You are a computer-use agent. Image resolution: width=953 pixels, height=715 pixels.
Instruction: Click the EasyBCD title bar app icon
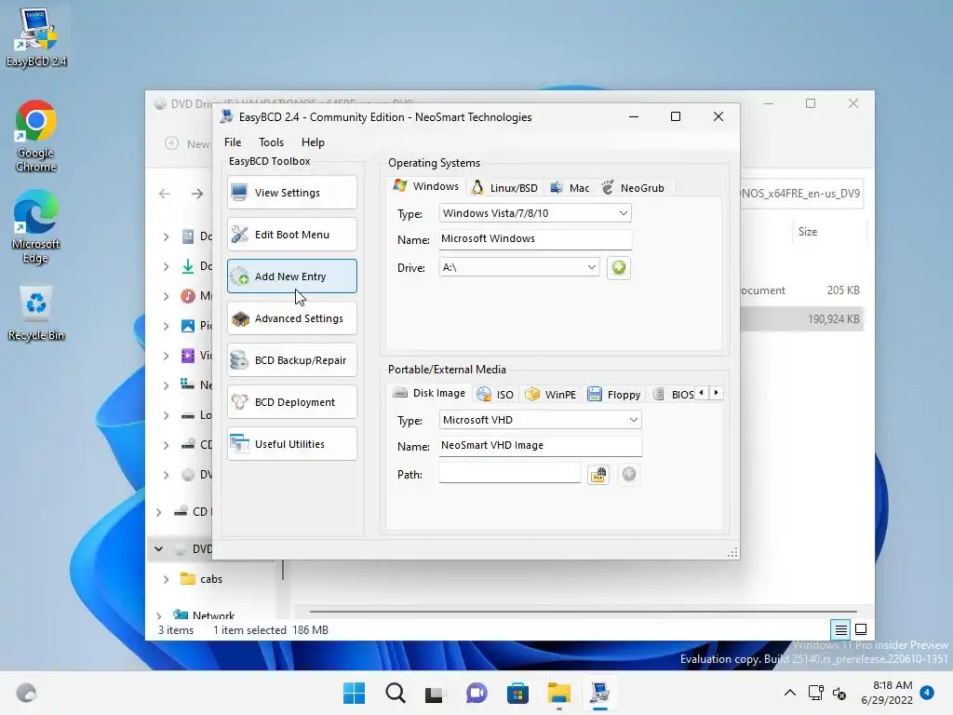tap(227, 116)
